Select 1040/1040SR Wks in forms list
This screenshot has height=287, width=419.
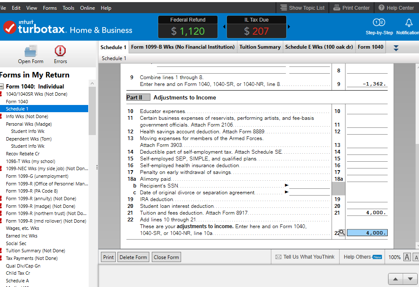(x=36, y=94)
